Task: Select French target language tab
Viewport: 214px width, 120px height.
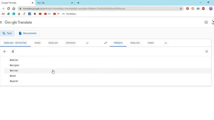Action: coord(118,43)
